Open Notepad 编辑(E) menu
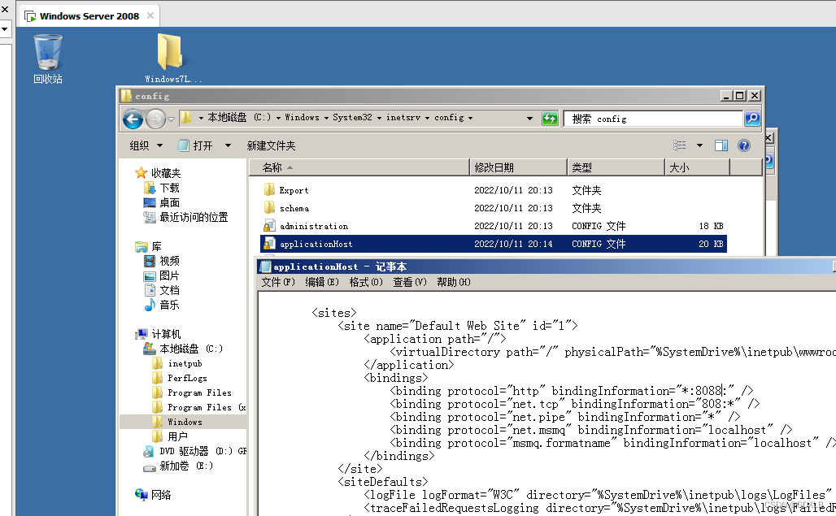 click(x=321, y=282)
